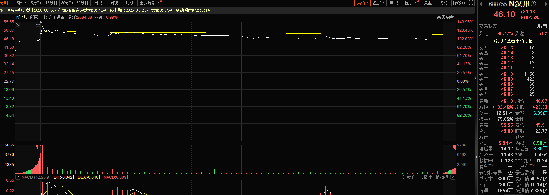Click 购买L2查看十档行情 link

point(513,41)
